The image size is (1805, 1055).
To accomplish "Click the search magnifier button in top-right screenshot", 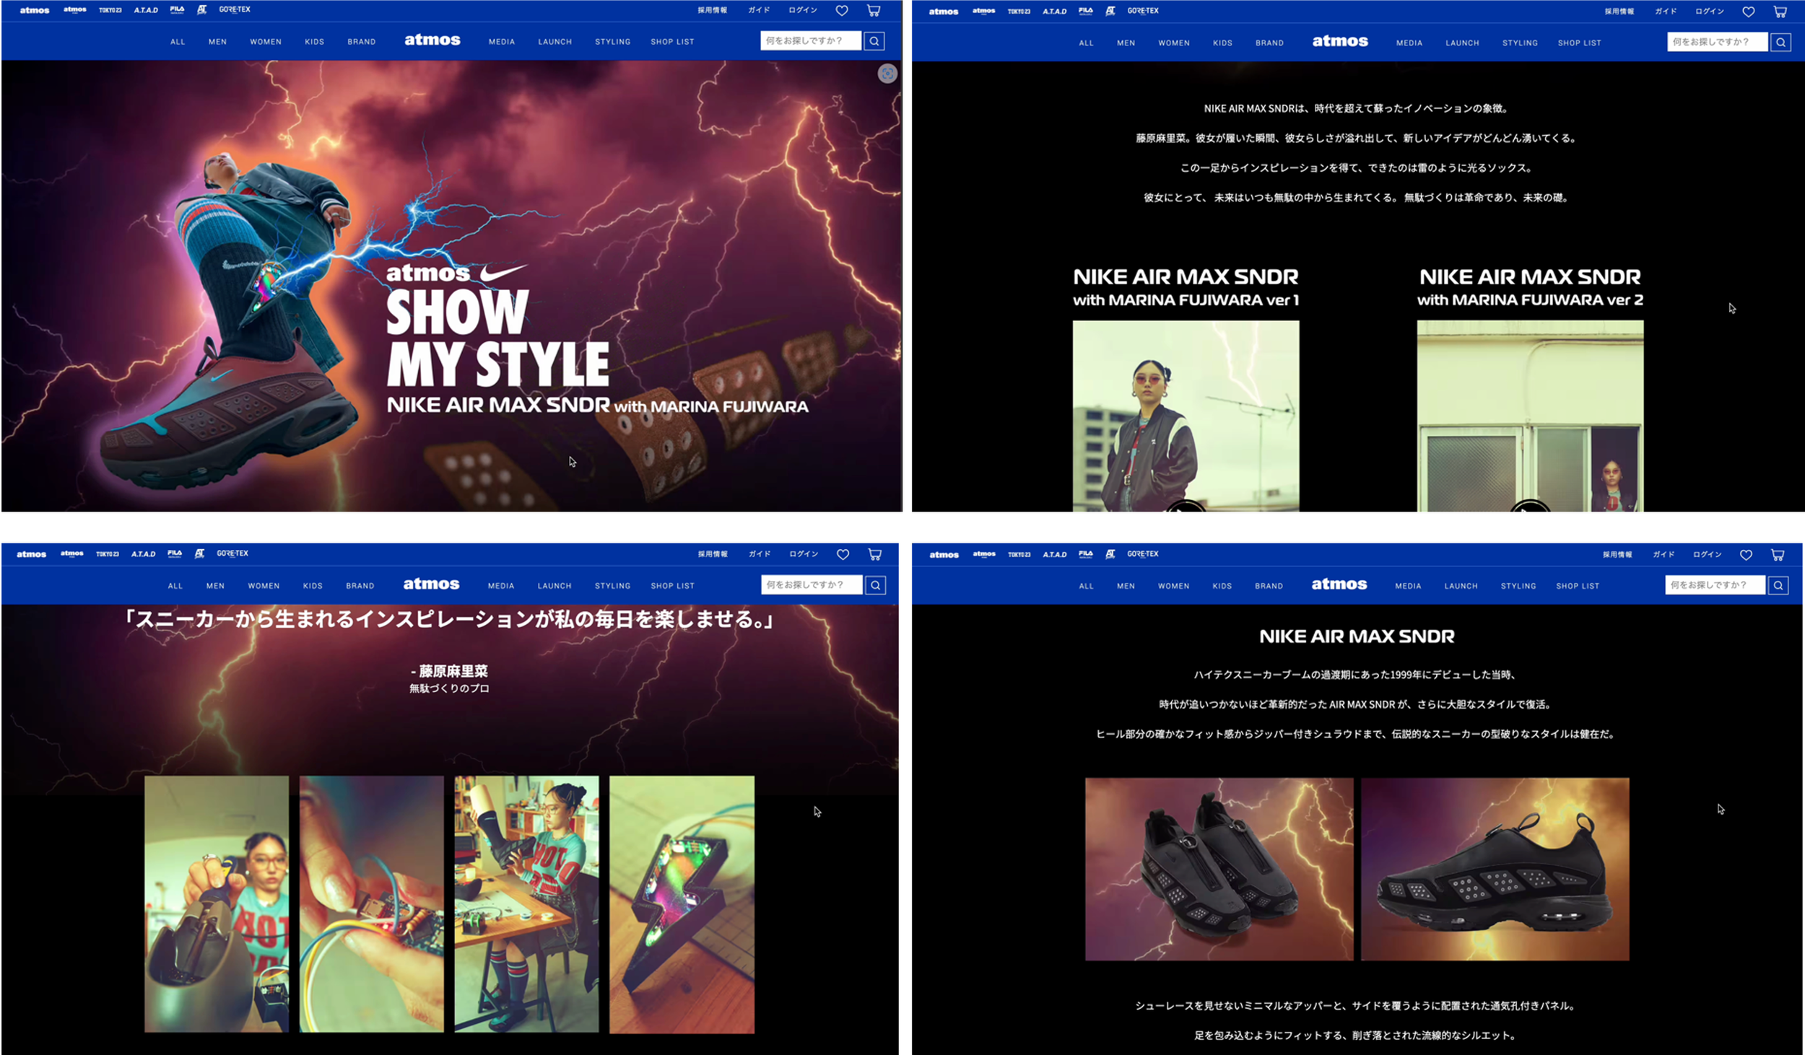I will (1781, 43).
